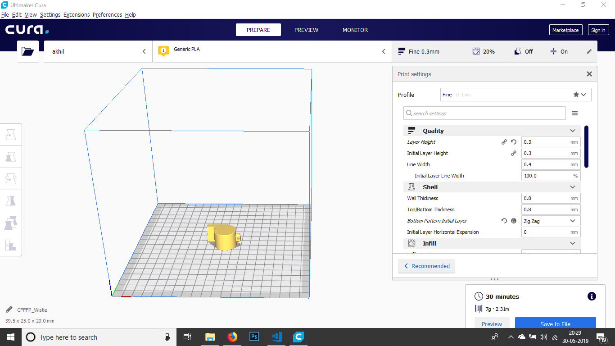Open file using the folder icon
The image size is (615, 346).
click(28, 52)
